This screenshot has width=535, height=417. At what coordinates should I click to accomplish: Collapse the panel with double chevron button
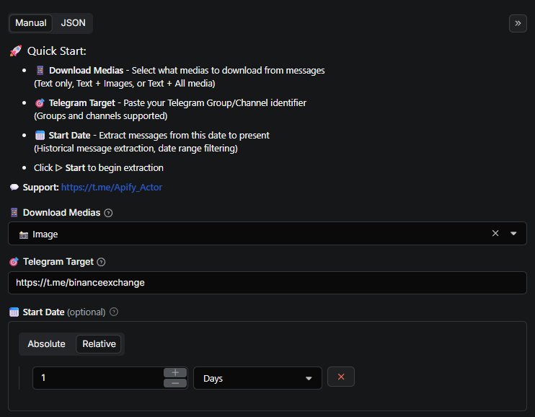coord(518,23)
